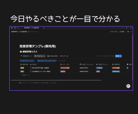Toggle the sidebar panel icon in title bar
The width and height of the screenshot is (138, 114).
(x=15, y=28)
